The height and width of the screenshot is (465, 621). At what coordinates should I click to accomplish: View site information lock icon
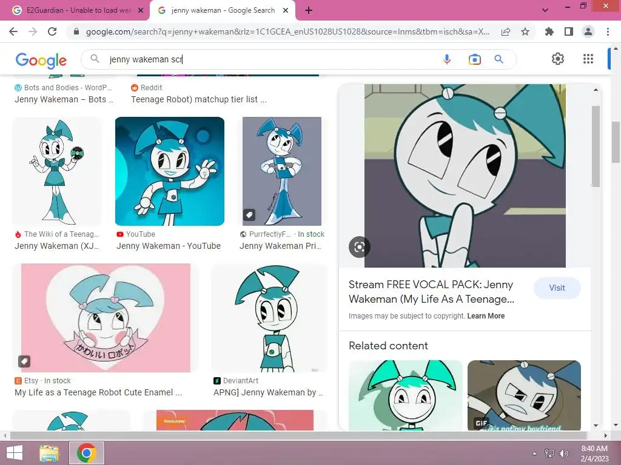tap(76, 31)
